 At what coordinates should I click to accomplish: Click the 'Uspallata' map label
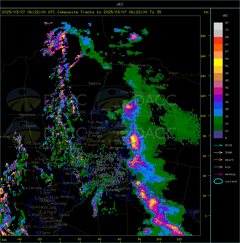pyautogui.click(x=27, y=115)
